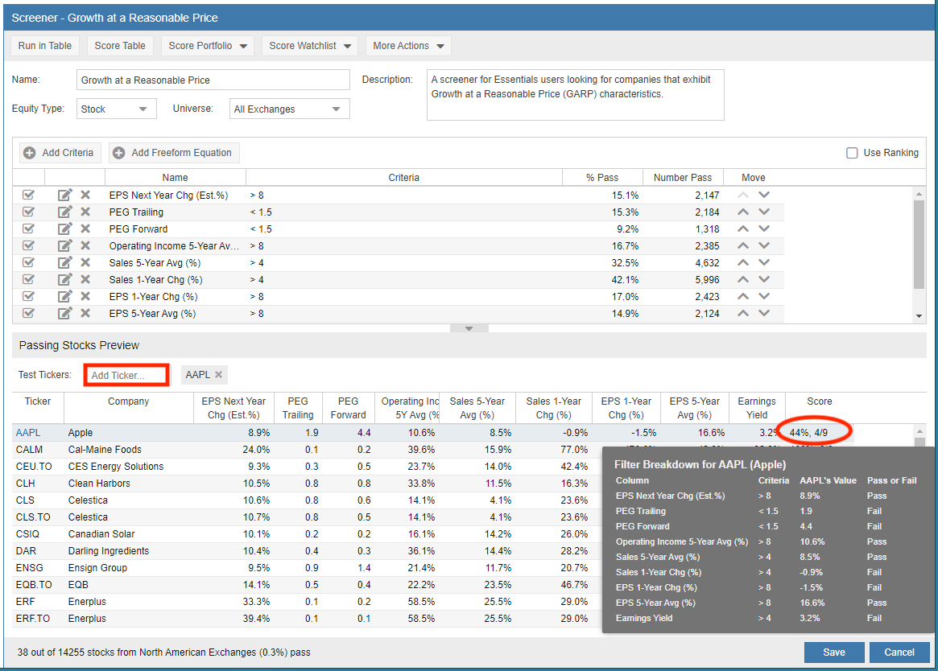Move PEG Forward criterion down
Viewport: 938px width, 671px height.
click(x=764, y=228)
